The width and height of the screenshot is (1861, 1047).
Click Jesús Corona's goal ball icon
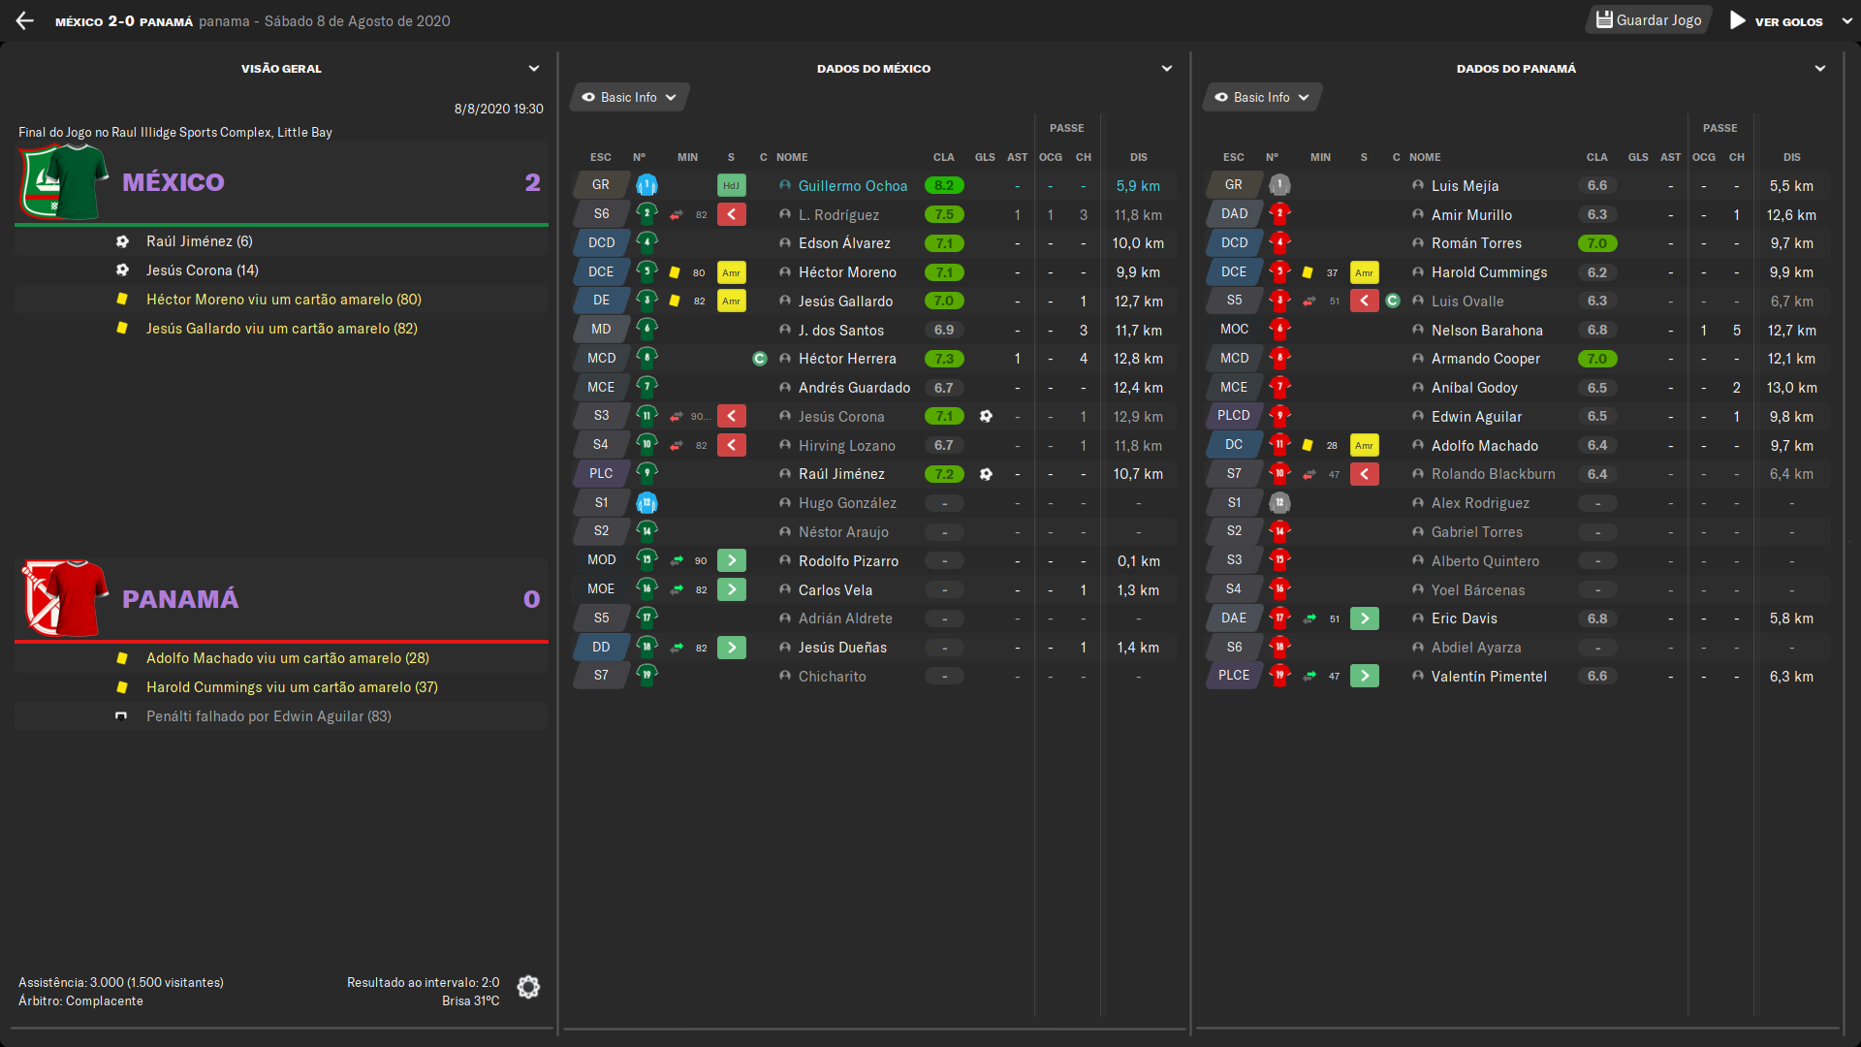[x=986, y=417]
